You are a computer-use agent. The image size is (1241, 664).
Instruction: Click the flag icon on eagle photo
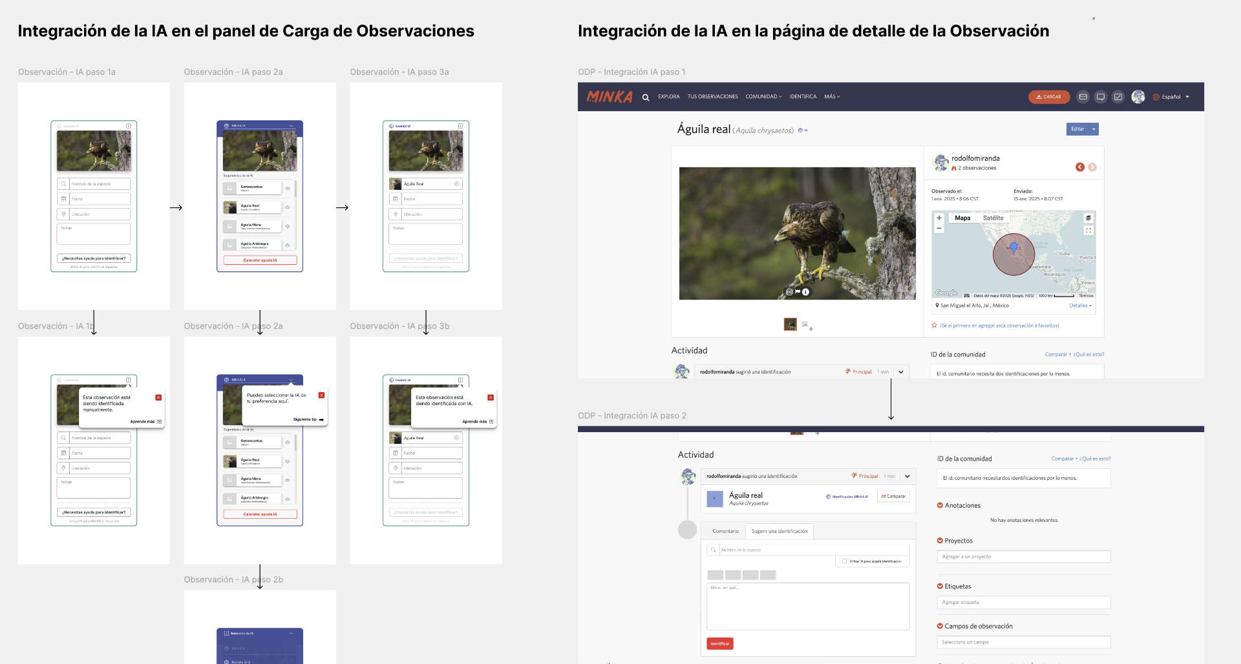[798, 292]
